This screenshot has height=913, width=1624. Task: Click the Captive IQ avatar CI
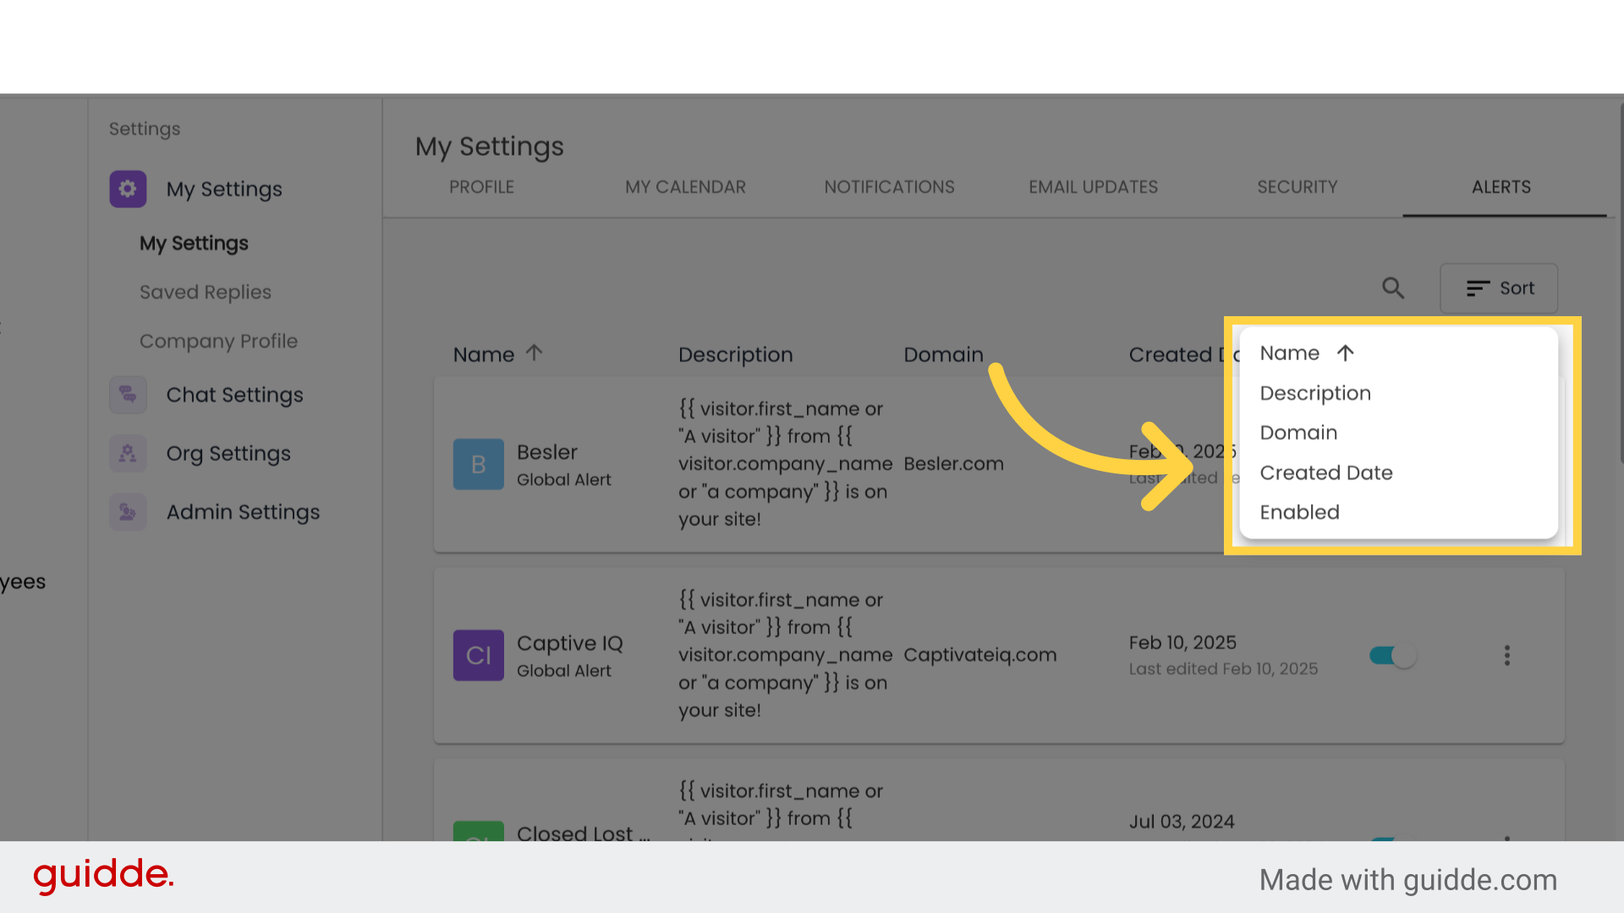pos(478,655)
